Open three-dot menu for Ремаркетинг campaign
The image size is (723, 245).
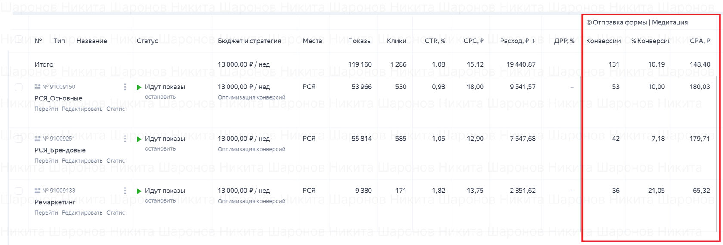[125, 191]
